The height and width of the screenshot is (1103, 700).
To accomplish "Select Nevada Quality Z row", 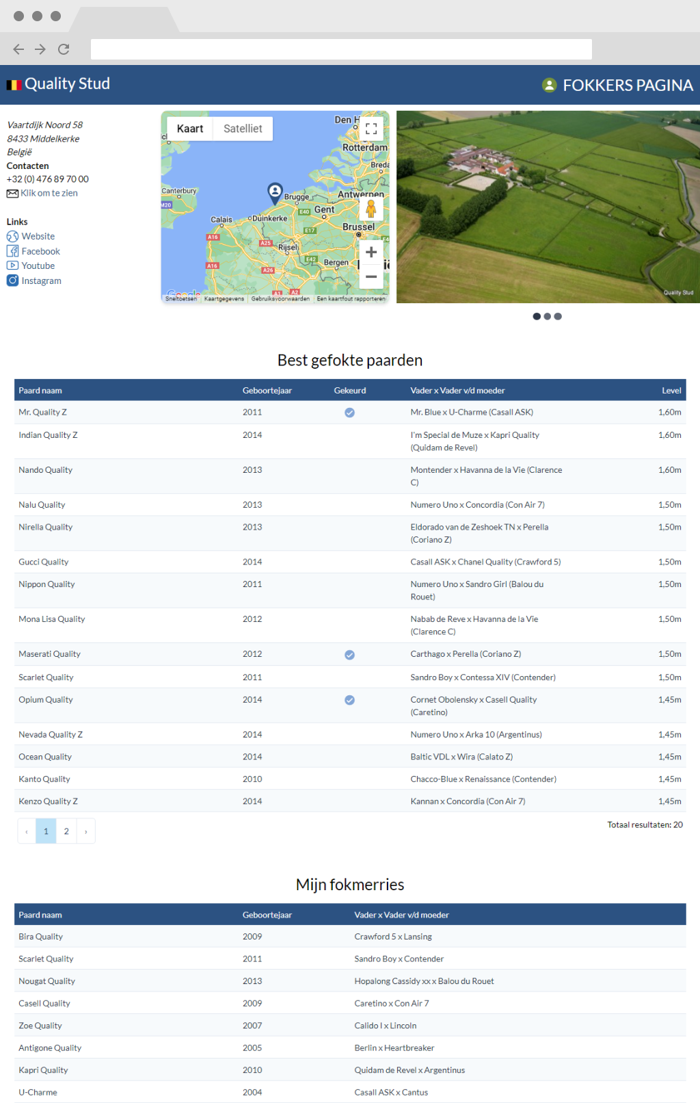I will 350,734.
